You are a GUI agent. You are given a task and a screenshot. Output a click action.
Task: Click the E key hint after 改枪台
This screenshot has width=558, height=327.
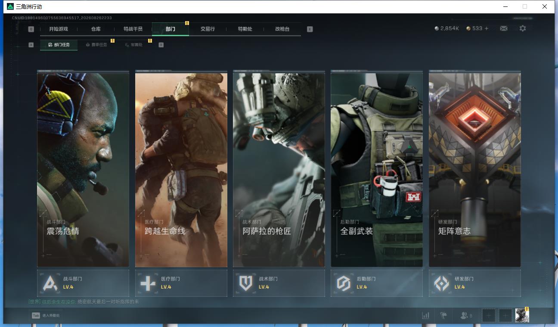click(x=310, y=29)
